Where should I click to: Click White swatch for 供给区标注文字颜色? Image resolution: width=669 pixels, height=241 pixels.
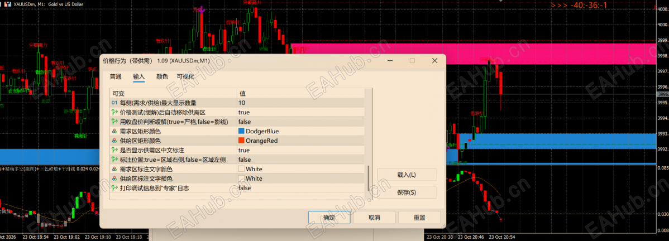pos(241,179)
